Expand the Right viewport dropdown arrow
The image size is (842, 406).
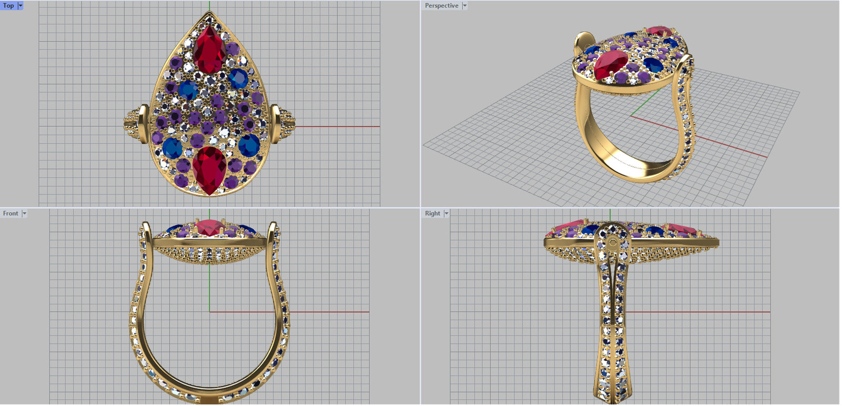(x=446, y=214)
